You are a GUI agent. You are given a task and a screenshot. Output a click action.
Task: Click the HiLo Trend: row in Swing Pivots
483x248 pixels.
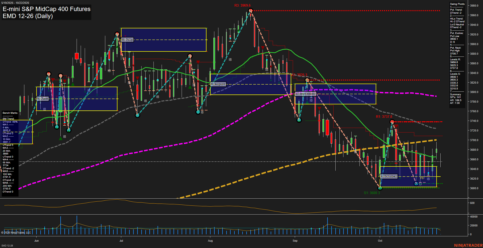(457, 19)
